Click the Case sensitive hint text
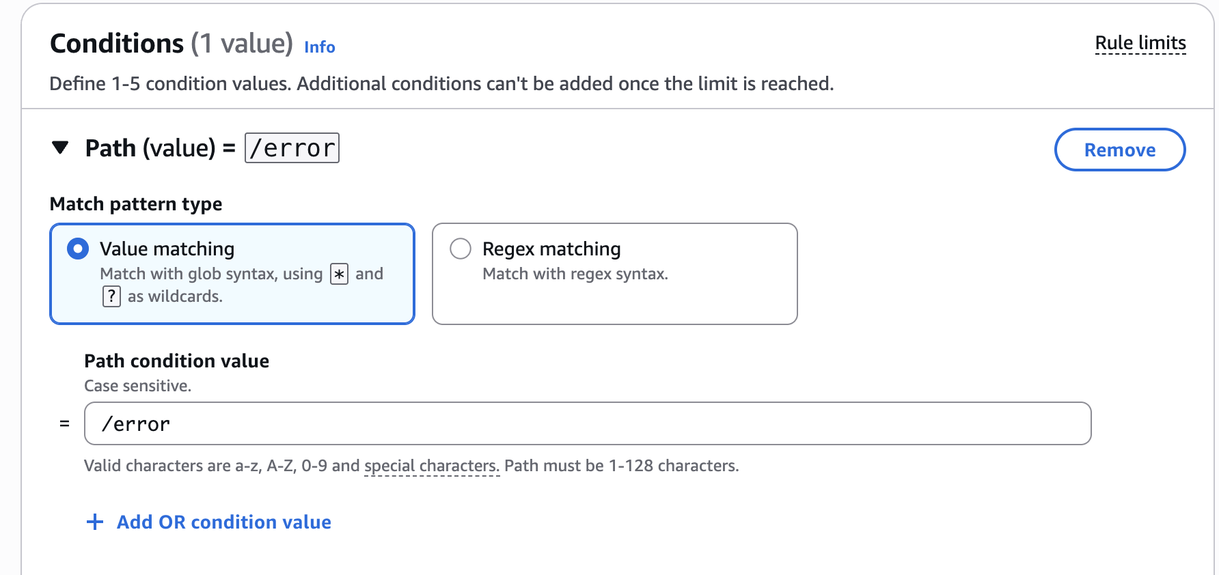This screenshot has width=1219, height=575. tap(137, 386)
